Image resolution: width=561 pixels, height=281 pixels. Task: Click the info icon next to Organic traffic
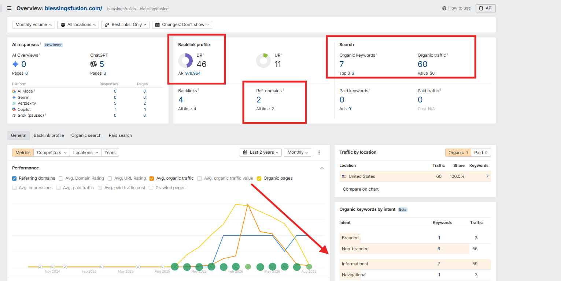(447, 55)
